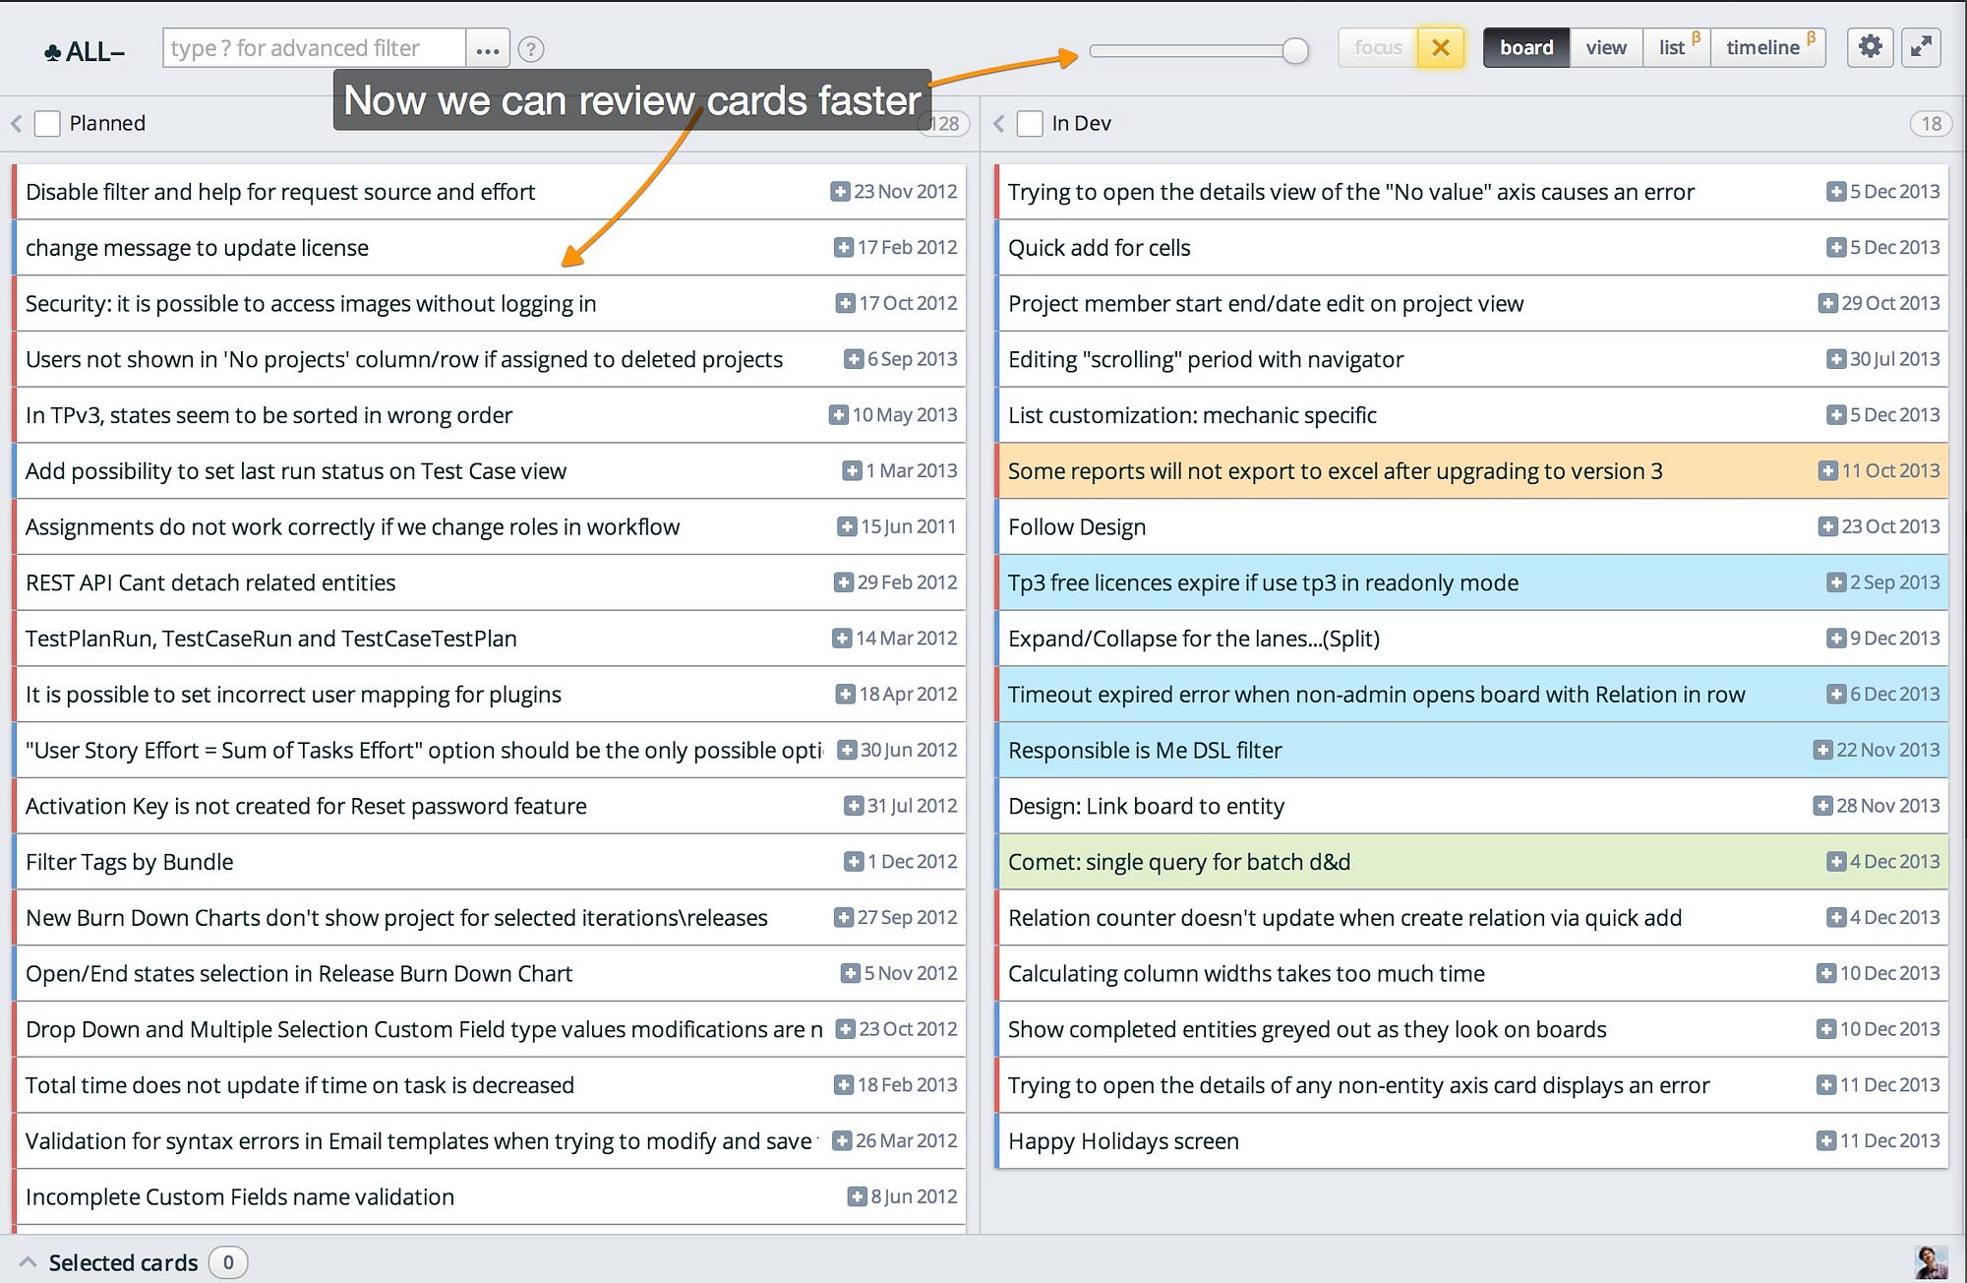This screenshot has width=1967, height=1283.
Task: Click the fullscreen expand arrows icon
Action: [x=1921, y=47]
